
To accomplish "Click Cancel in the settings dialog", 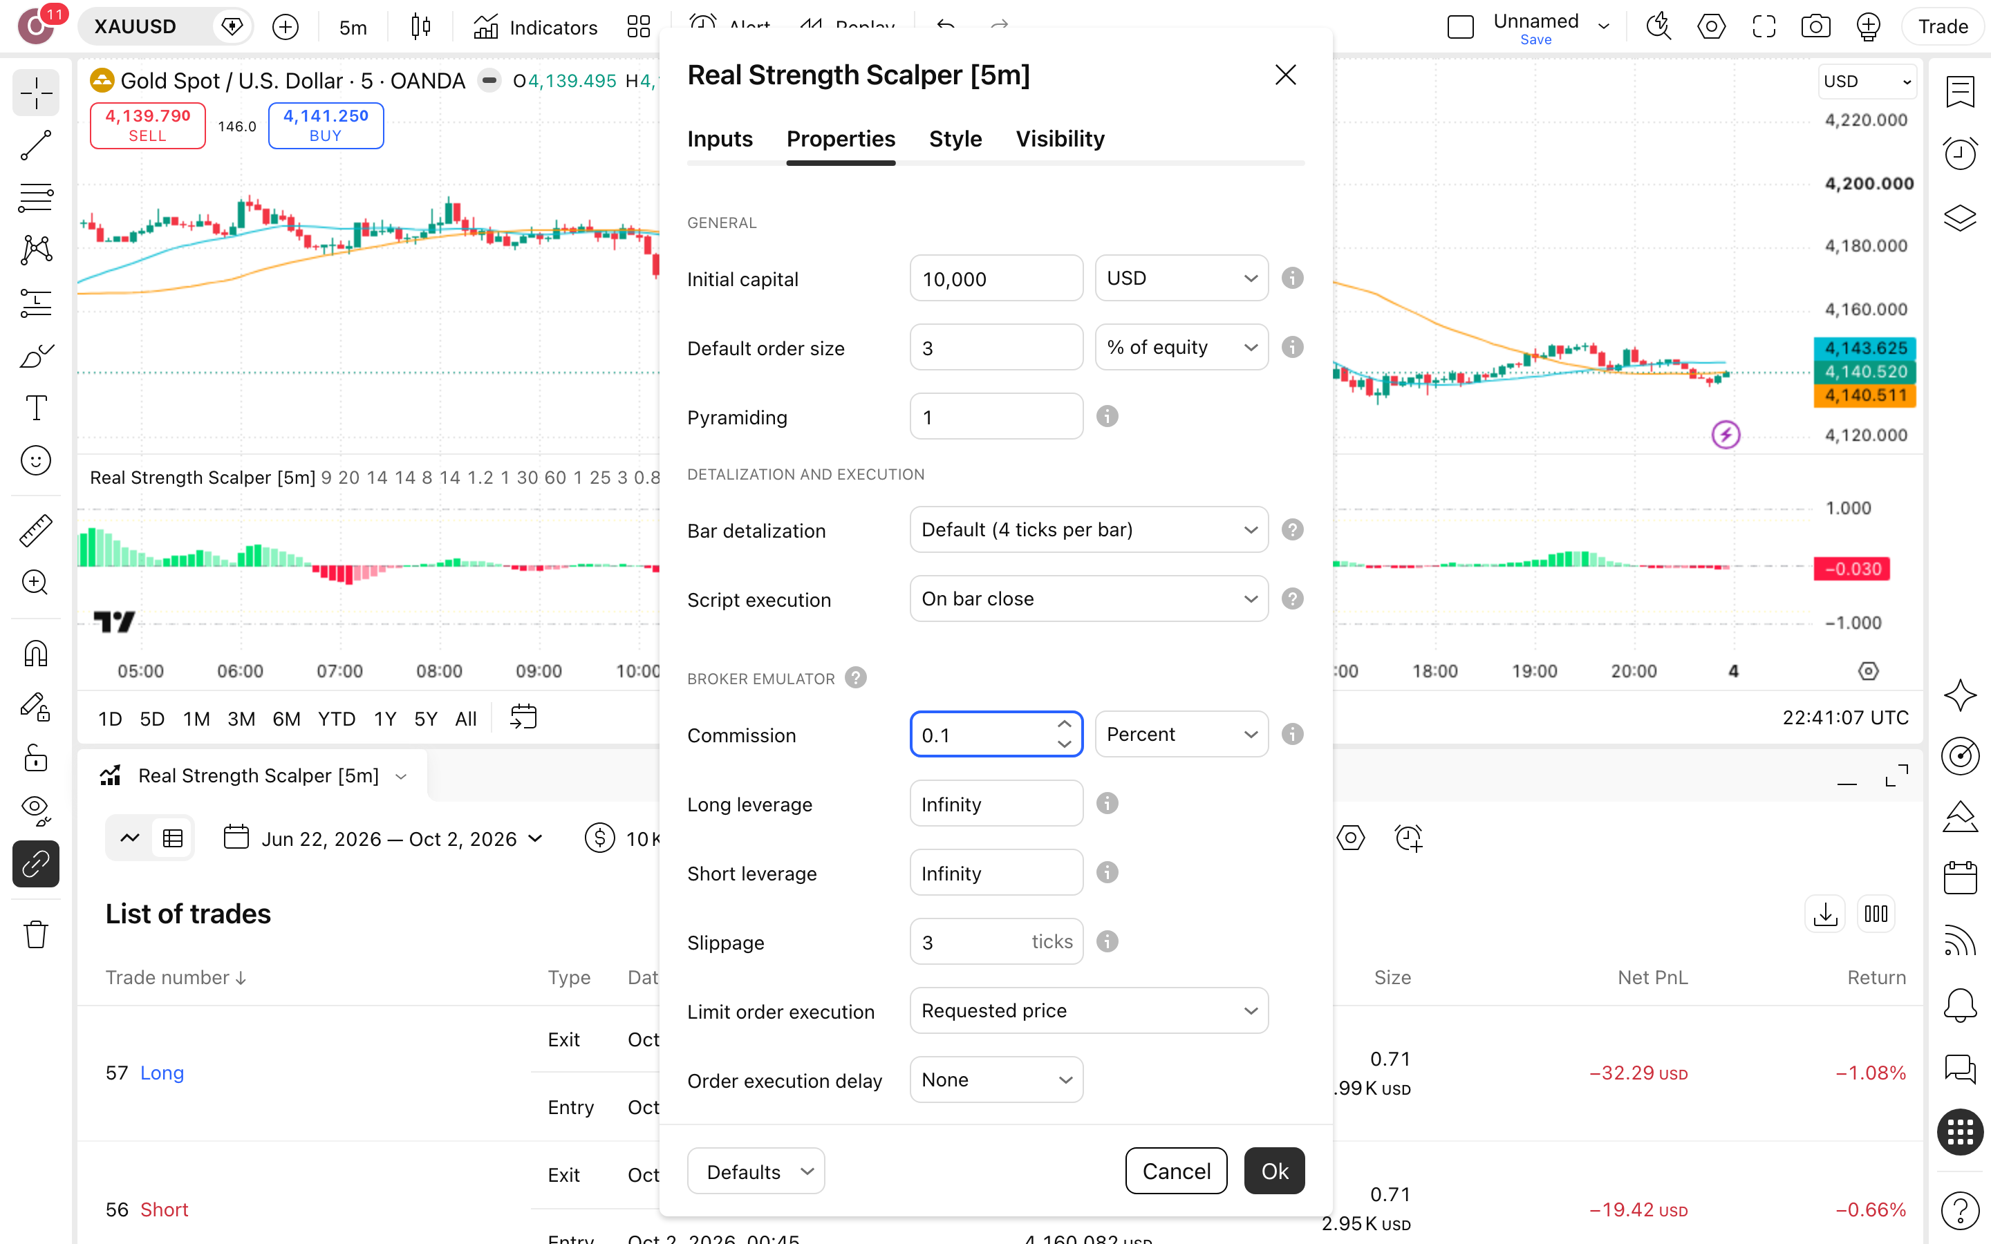I will [1177, 1171].
